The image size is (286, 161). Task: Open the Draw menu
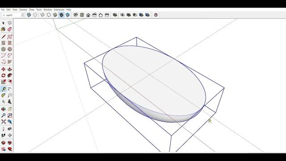tap(32, 10)
